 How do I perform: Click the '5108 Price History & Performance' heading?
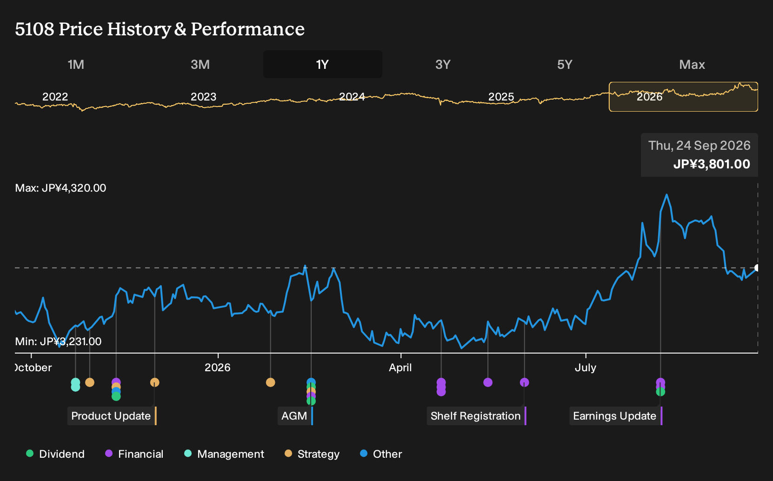(x=160, y=29)
